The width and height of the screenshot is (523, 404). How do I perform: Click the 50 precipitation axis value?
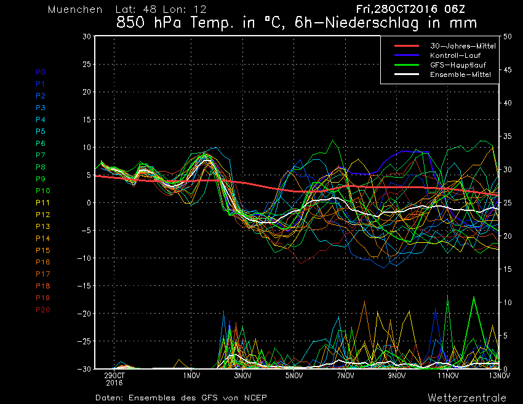pos(508,36)
